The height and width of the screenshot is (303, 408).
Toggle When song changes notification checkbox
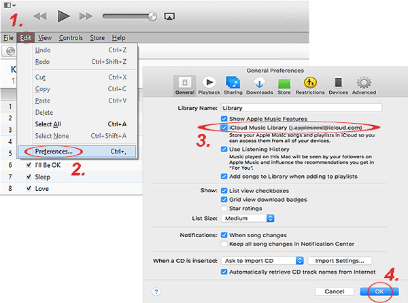click(224, 235)
